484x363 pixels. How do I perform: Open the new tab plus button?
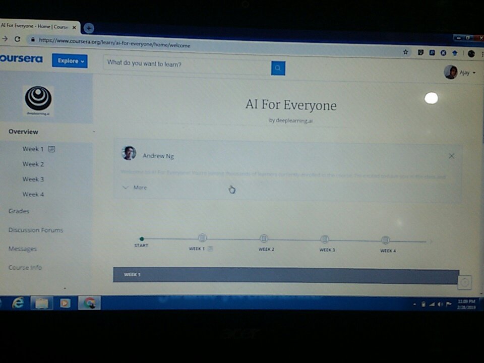tap(89, 28)
